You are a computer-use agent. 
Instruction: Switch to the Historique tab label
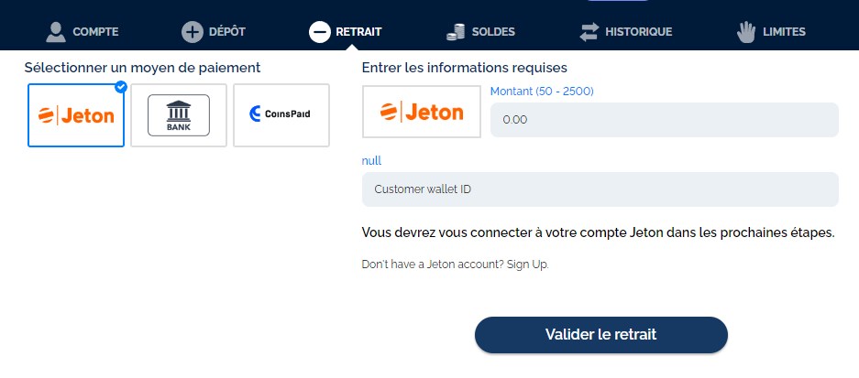coord(638,32)
